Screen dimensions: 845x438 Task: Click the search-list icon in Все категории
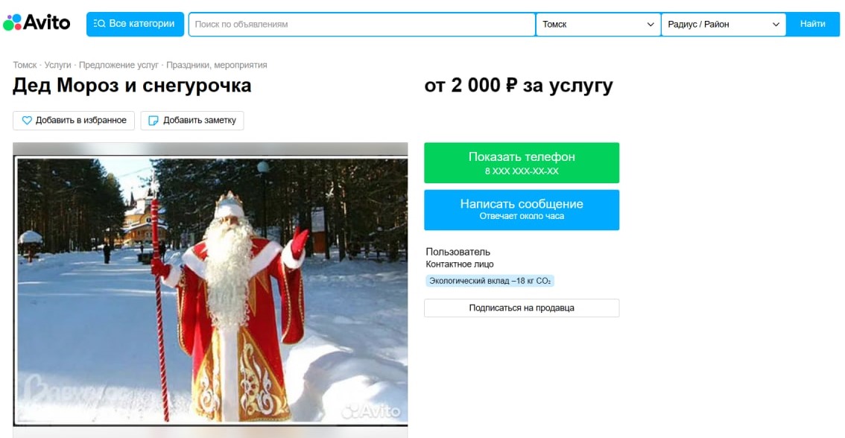(x=99, y=24)
